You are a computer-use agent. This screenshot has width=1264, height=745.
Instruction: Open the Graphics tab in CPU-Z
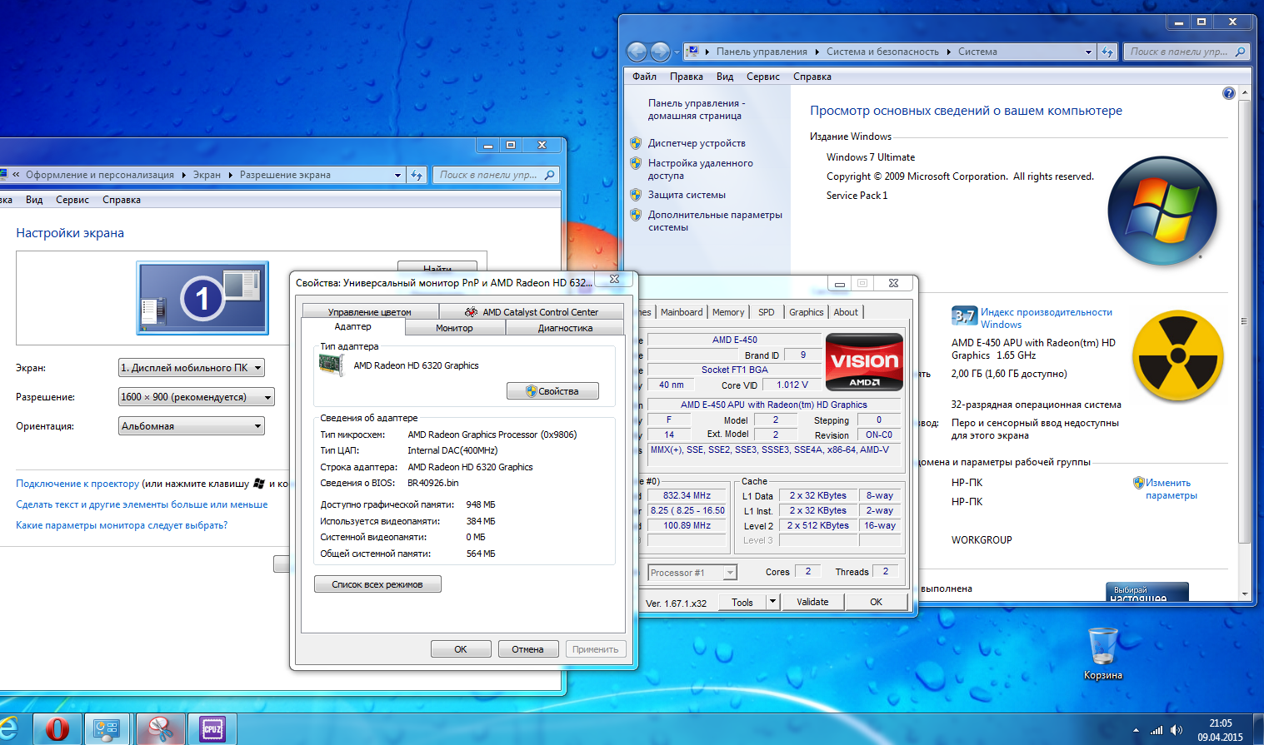tap(806, 312)
